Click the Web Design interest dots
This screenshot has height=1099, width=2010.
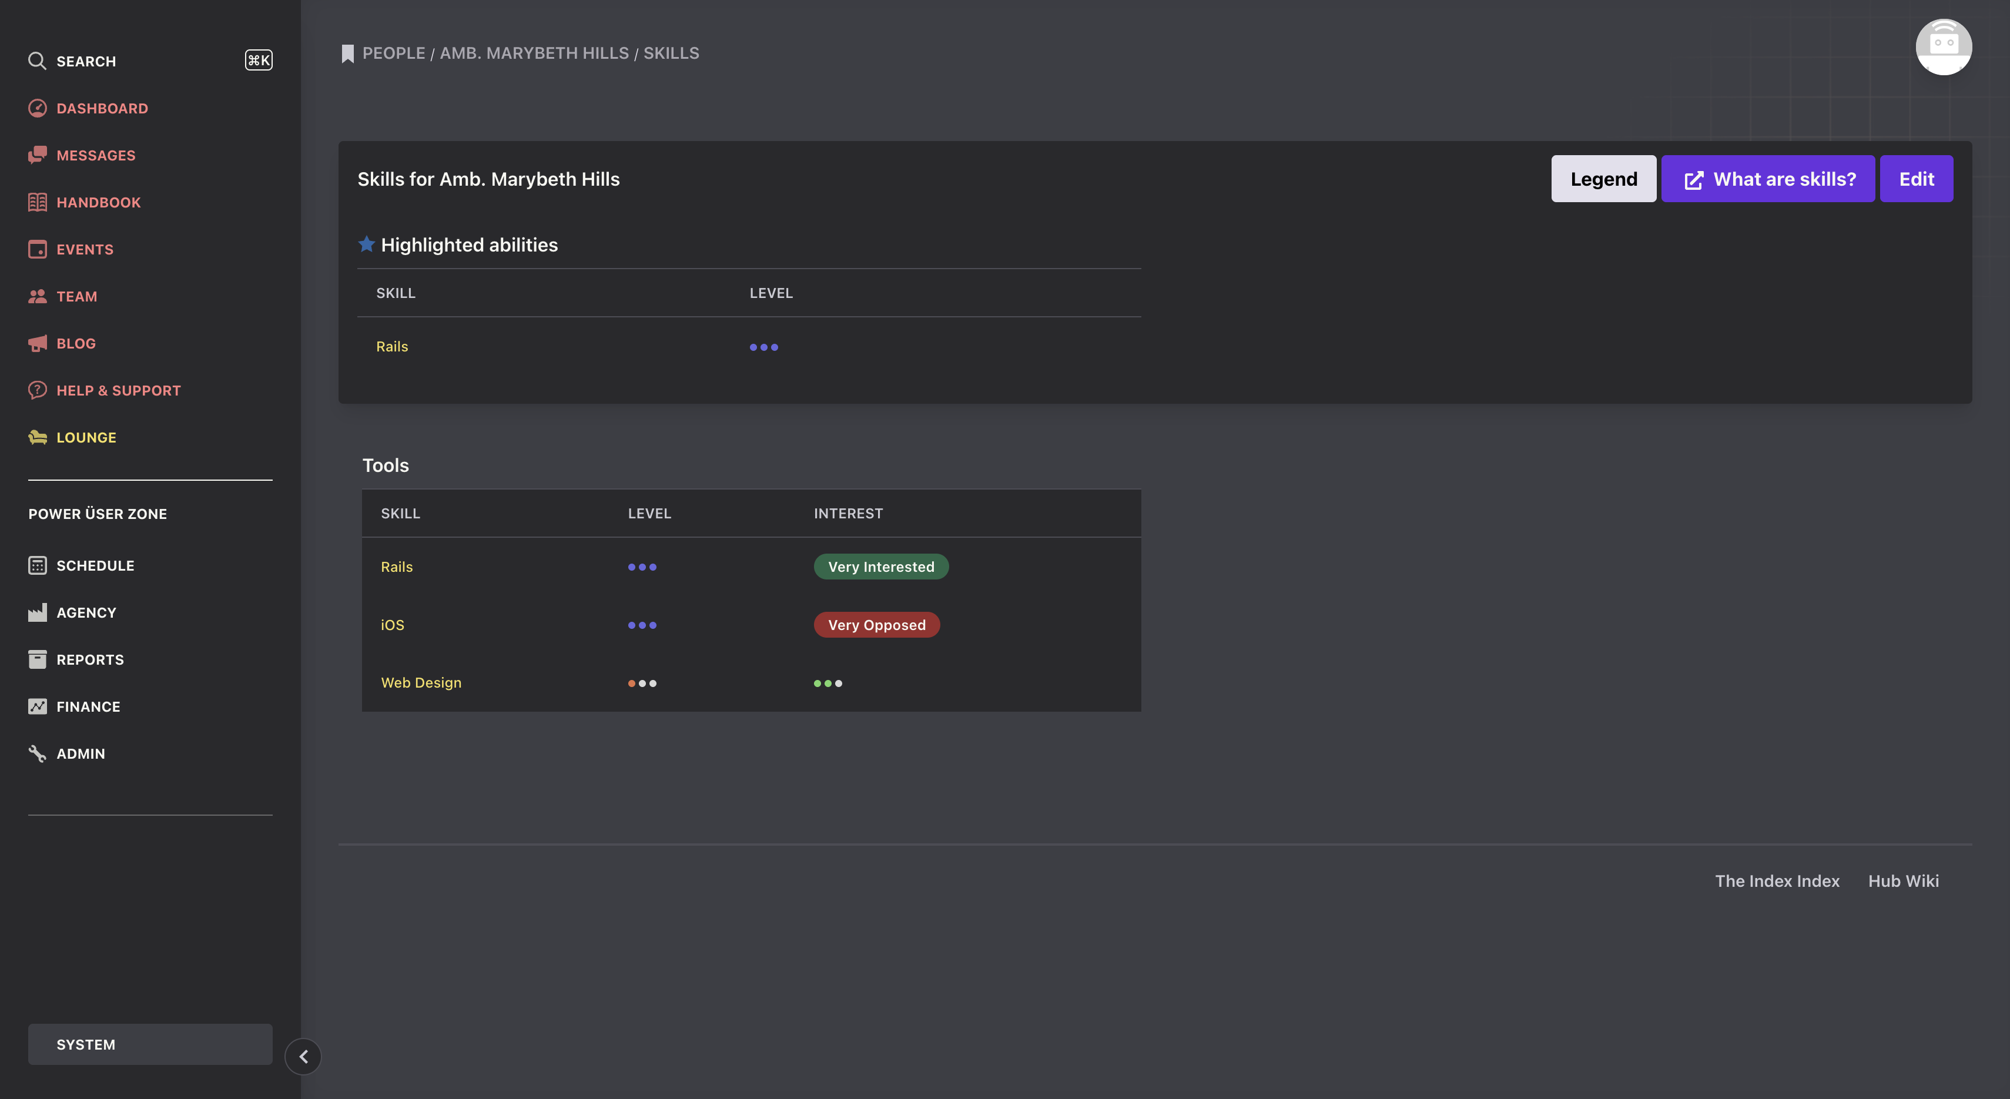tap(828, 683)
